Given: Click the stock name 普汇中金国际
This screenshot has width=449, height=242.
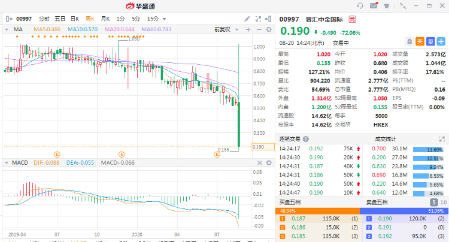Looking at the screenshot, I should [x=324, y=20].
